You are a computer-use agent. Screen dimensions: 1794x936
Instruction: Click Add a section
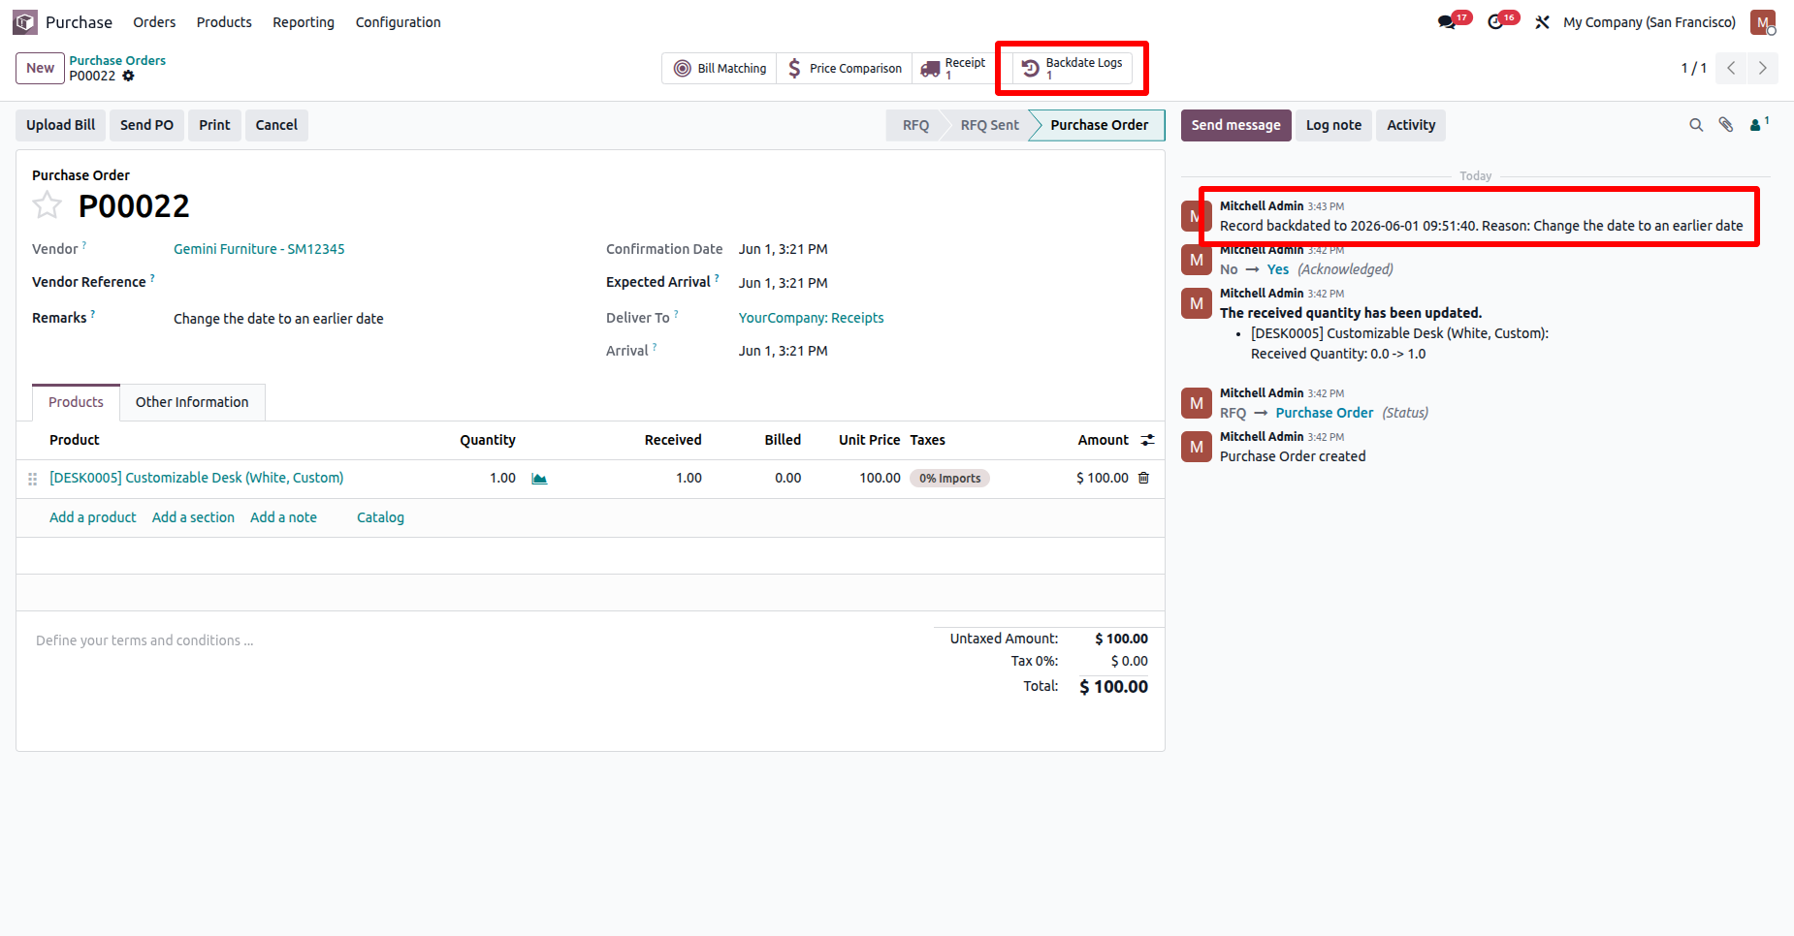click(x=193, y=517)
